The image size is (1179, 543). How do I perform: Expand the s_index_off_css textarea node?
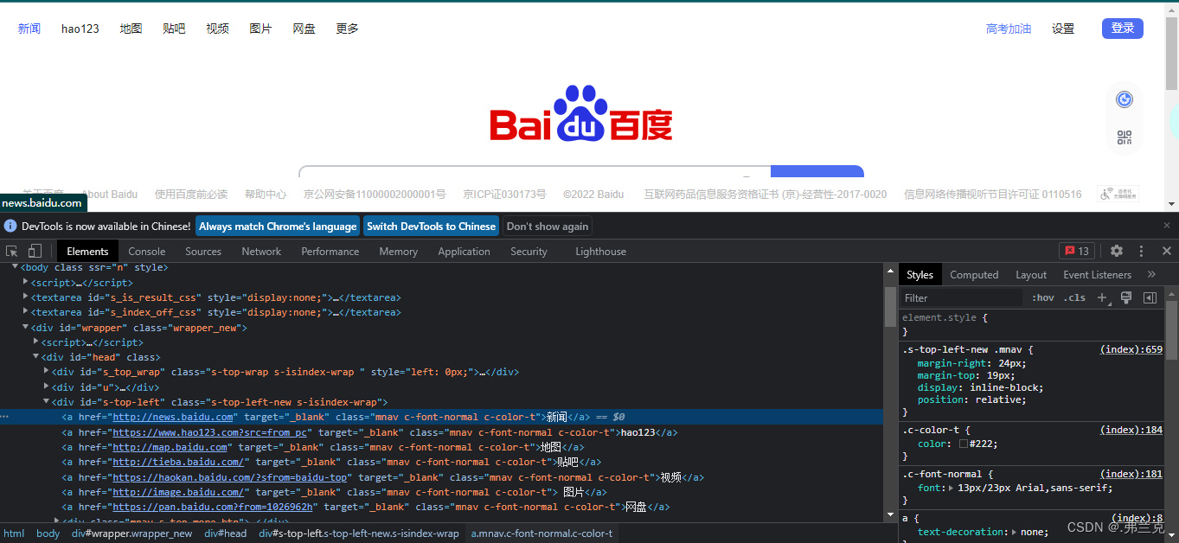coord(26,312)
